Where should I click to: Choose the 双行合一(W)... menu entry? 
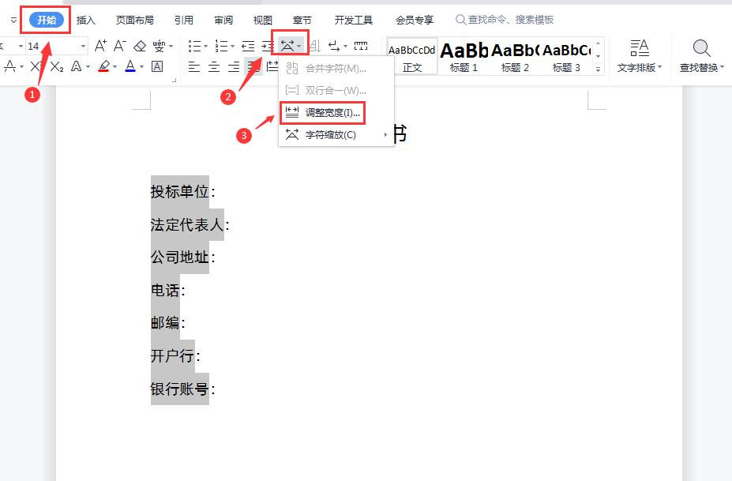tap(336, 90)
